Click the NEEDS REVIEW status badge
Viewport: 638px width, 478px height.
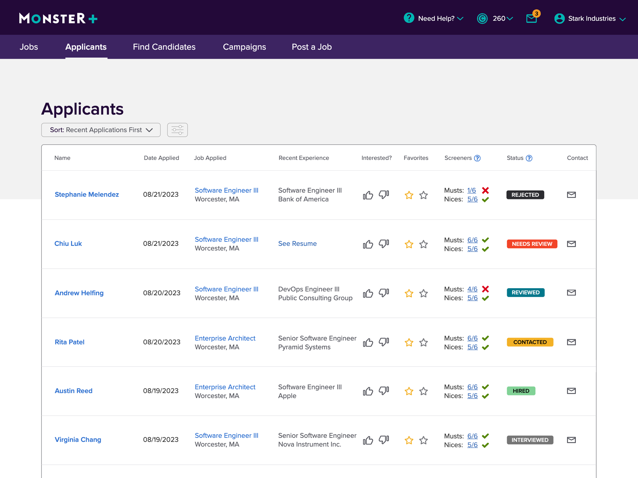click(532, 244)
